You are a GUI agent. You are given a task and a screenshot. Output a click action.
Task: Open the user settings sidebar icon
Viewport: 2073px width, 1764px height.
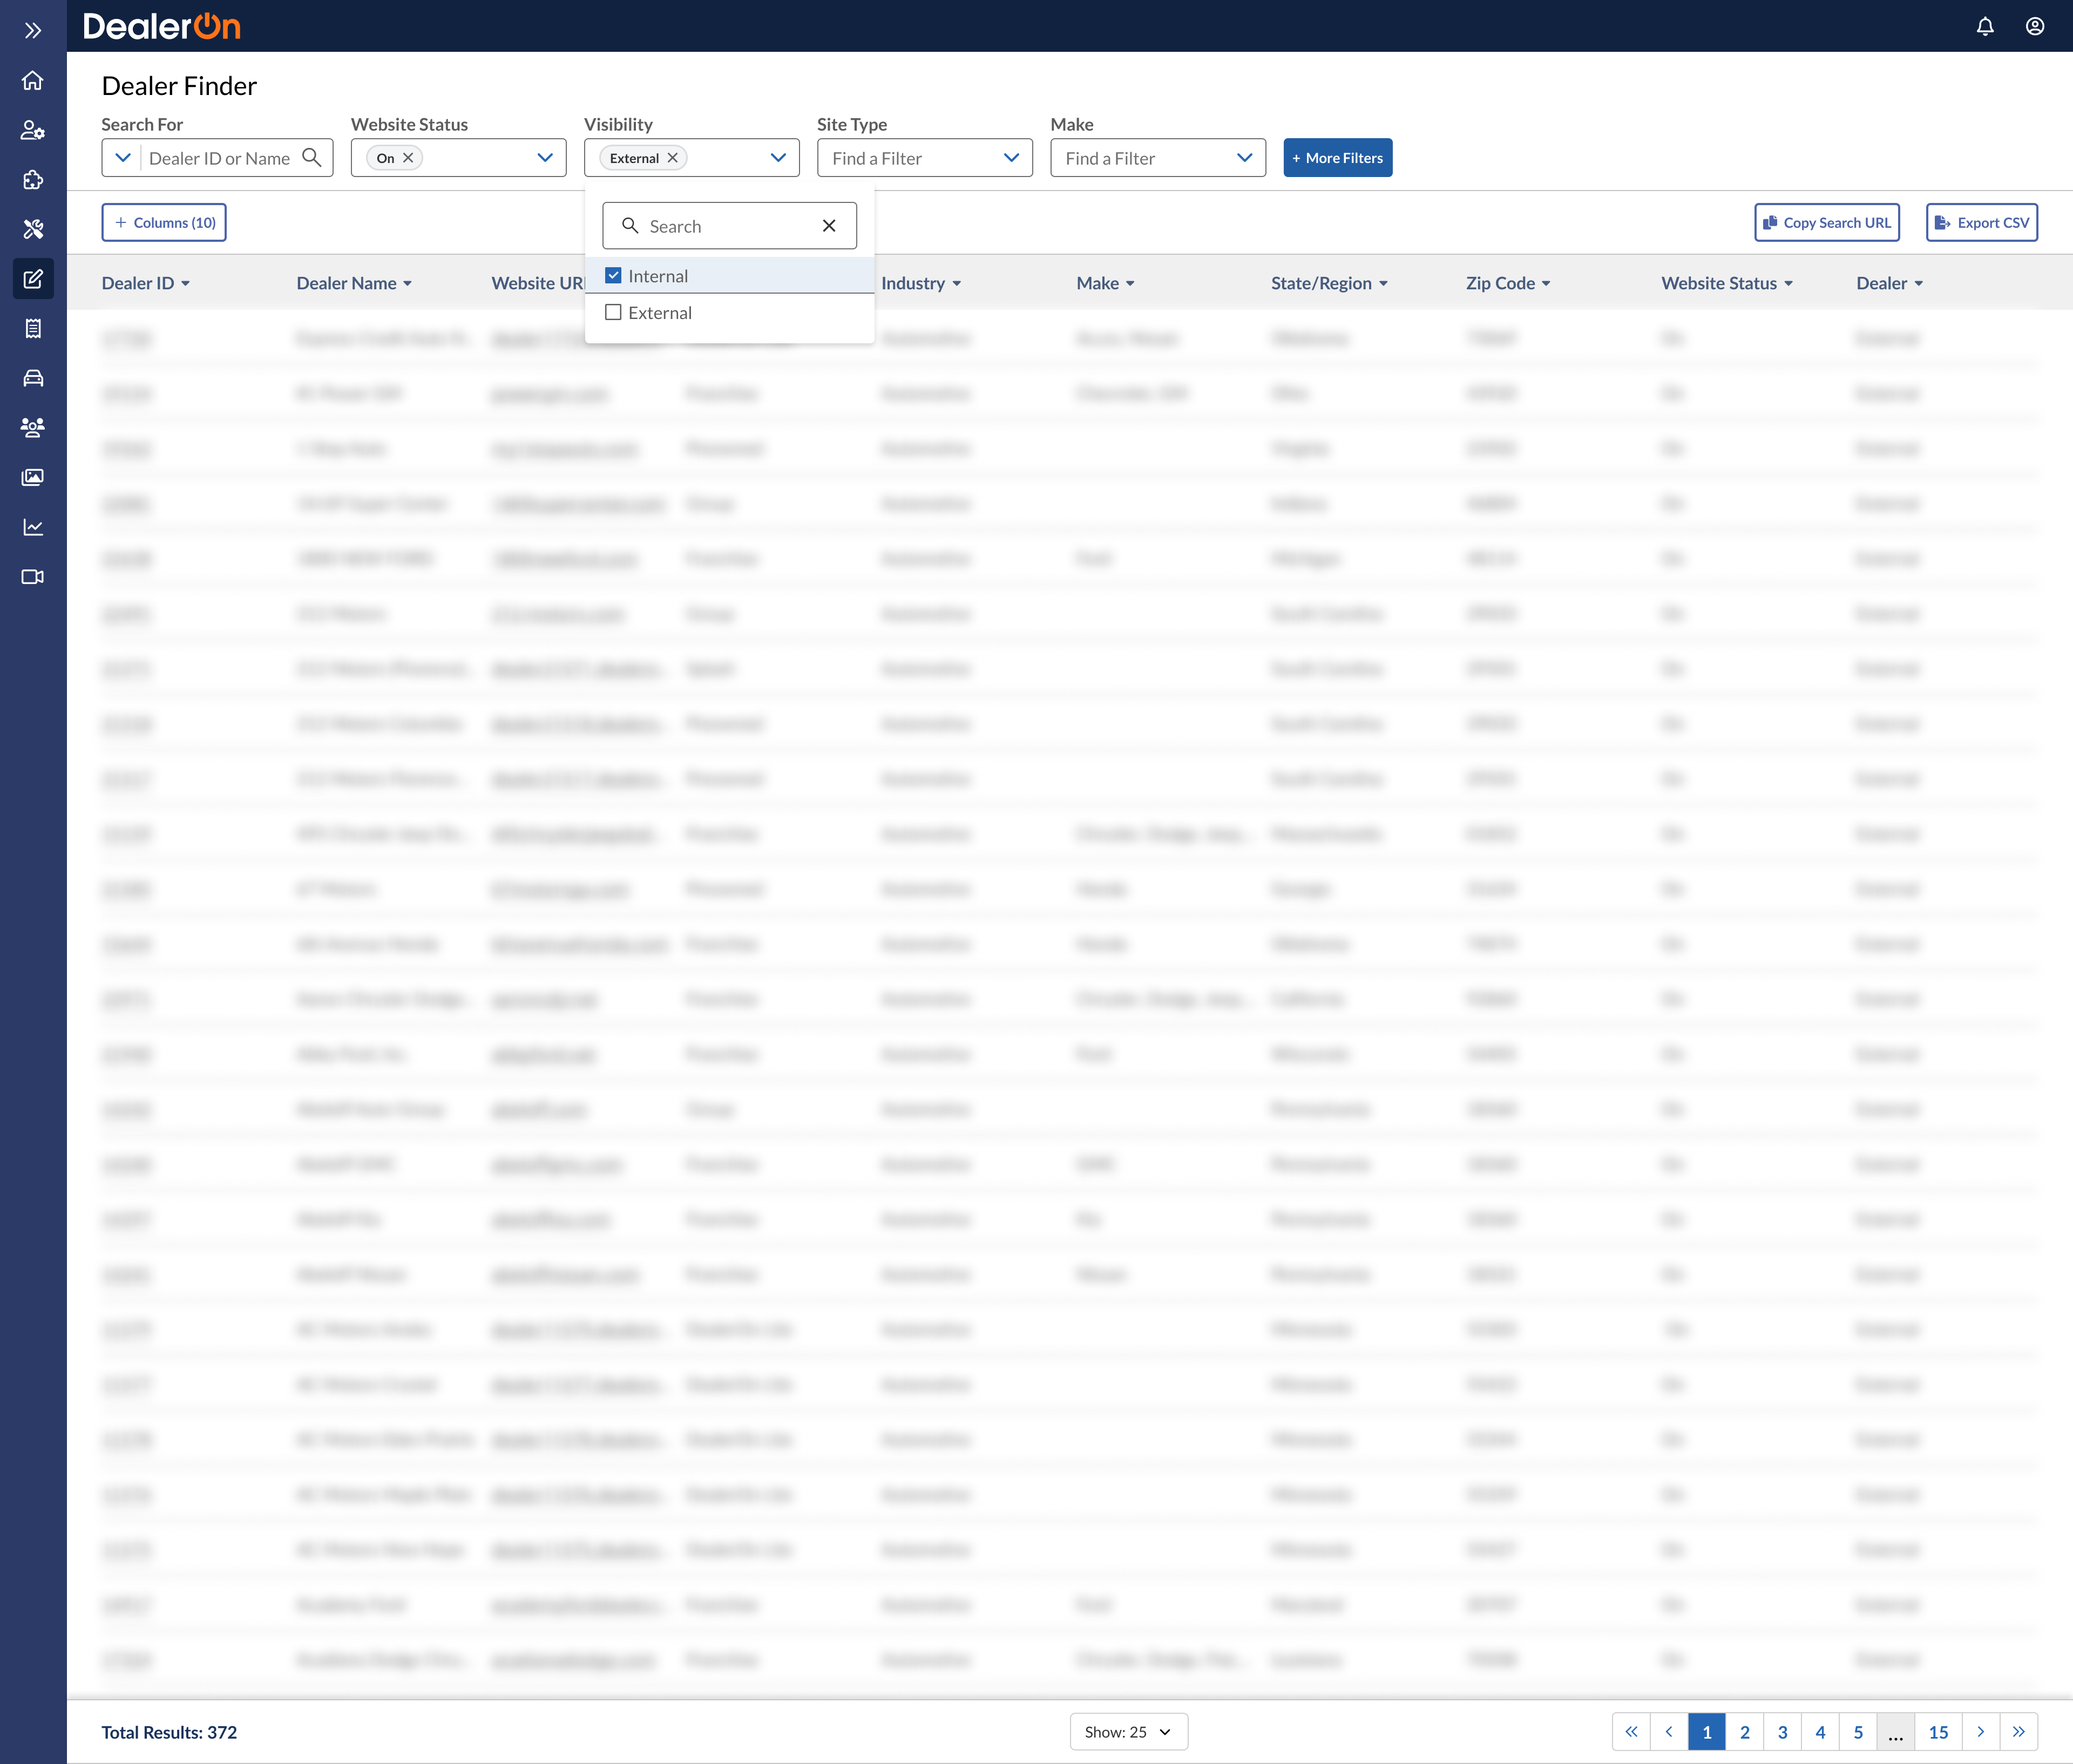pyautogui.click(x=33, y=130)
